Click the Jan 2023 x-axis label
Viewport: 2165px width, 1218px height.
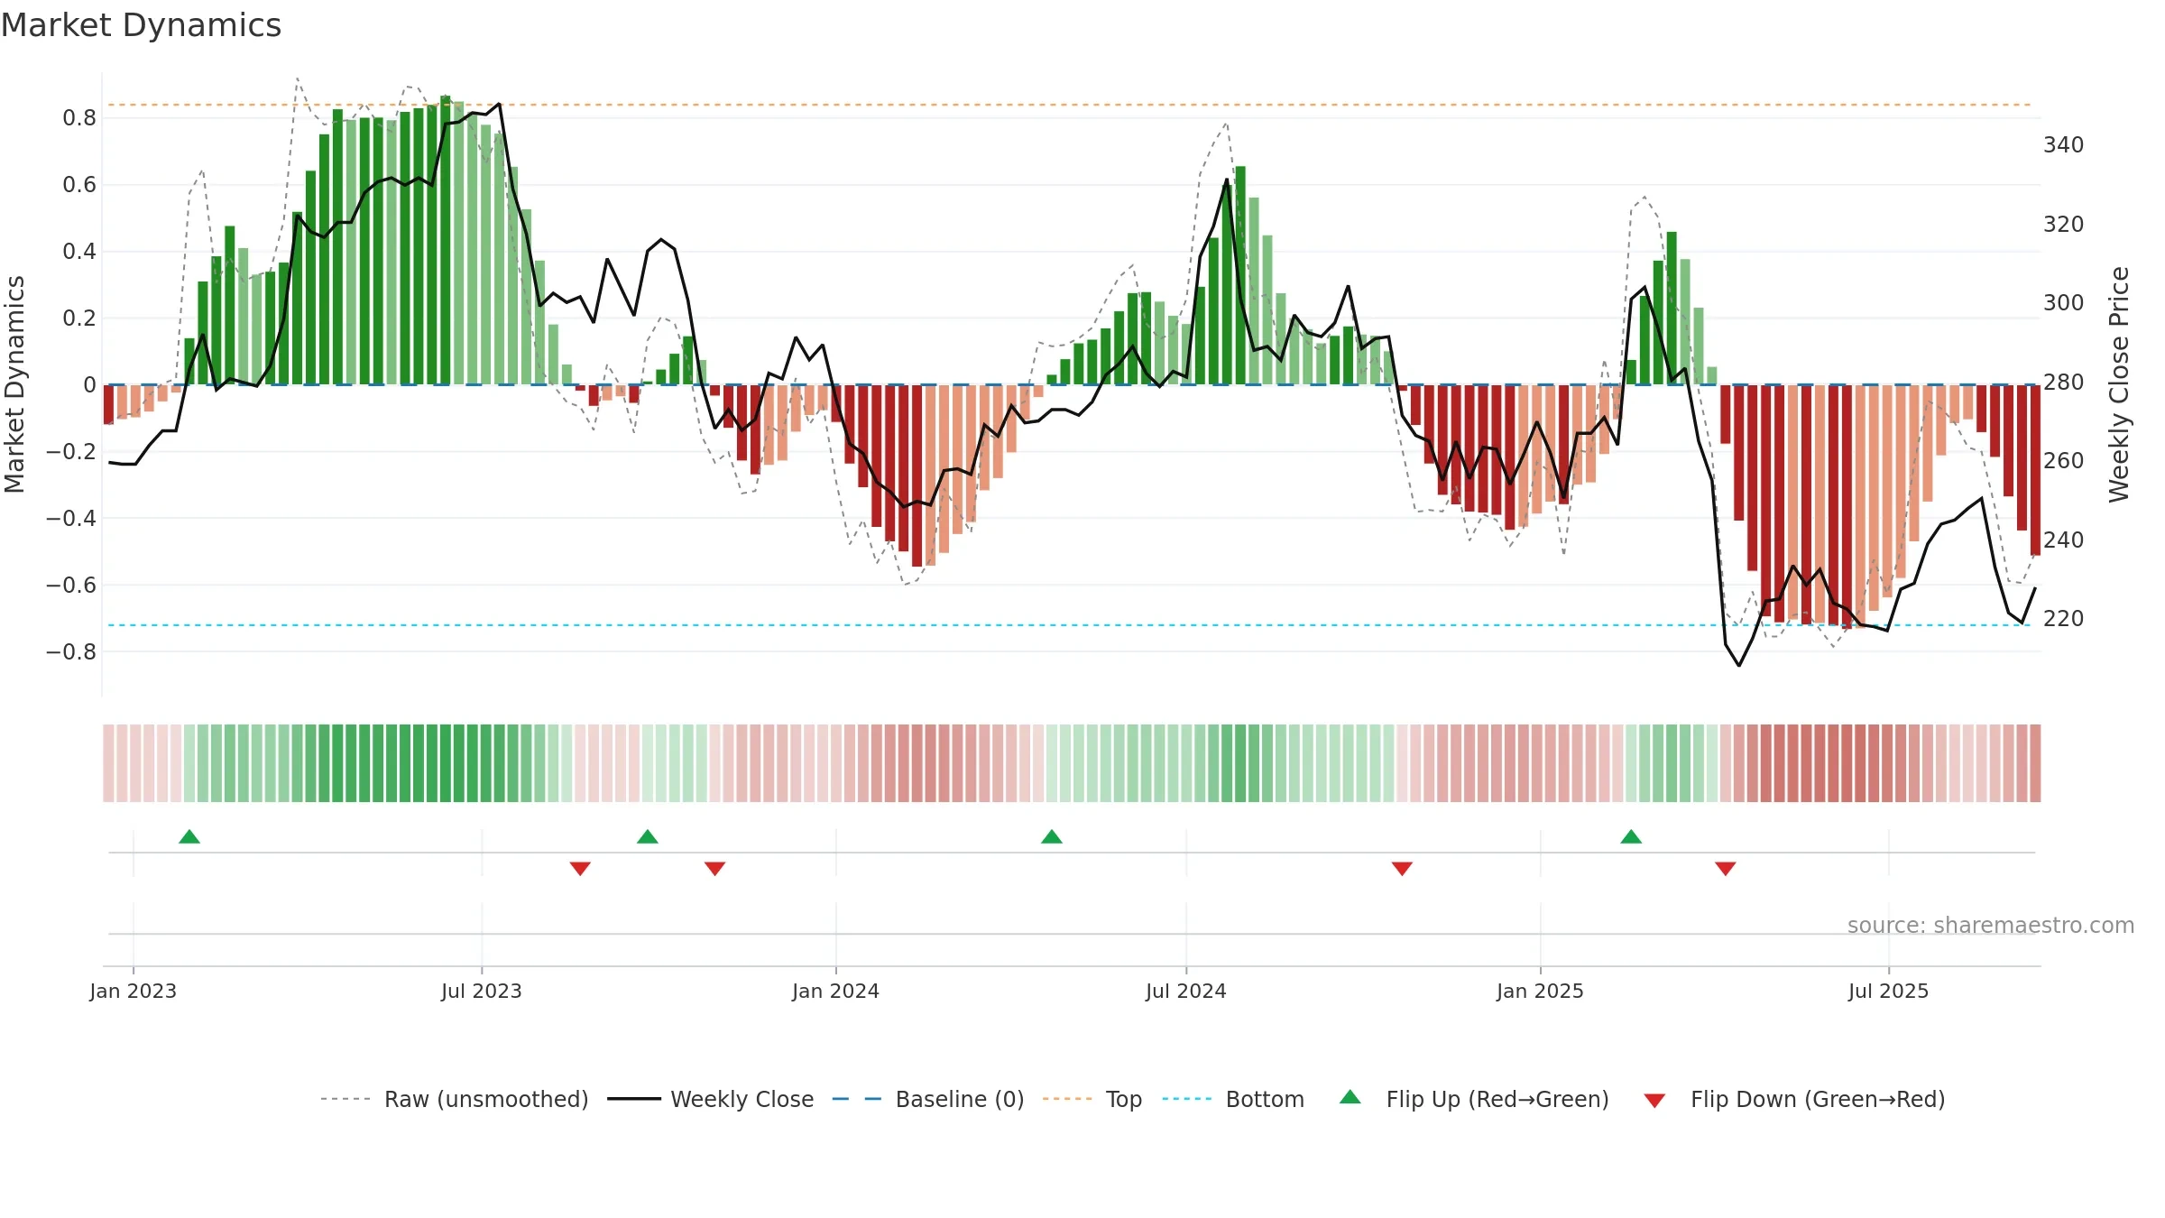click(134, 991)
